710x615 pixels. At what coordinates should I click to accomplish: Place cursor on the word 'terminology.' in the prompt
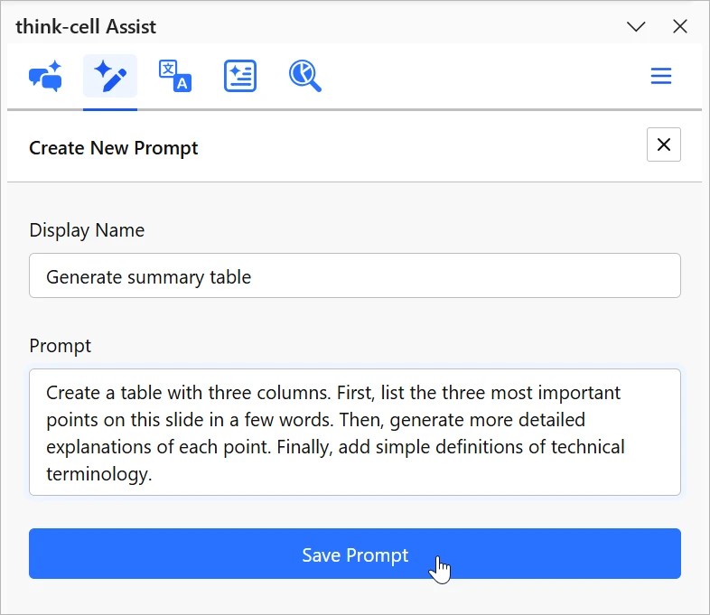tap(99, 474)
